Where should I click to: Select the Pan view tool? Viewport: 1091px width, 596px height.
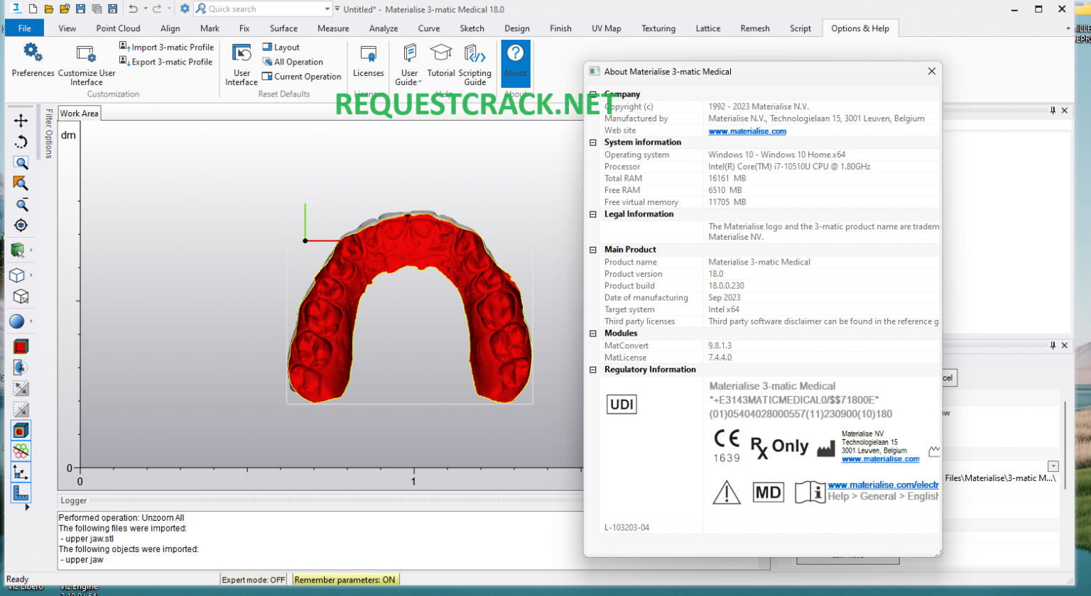(20, 121)
